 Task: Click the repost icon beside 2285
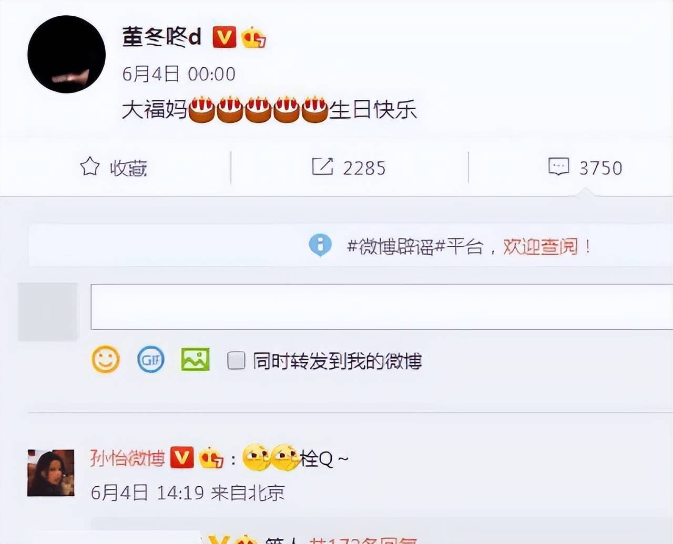click(x=322, y=166)
